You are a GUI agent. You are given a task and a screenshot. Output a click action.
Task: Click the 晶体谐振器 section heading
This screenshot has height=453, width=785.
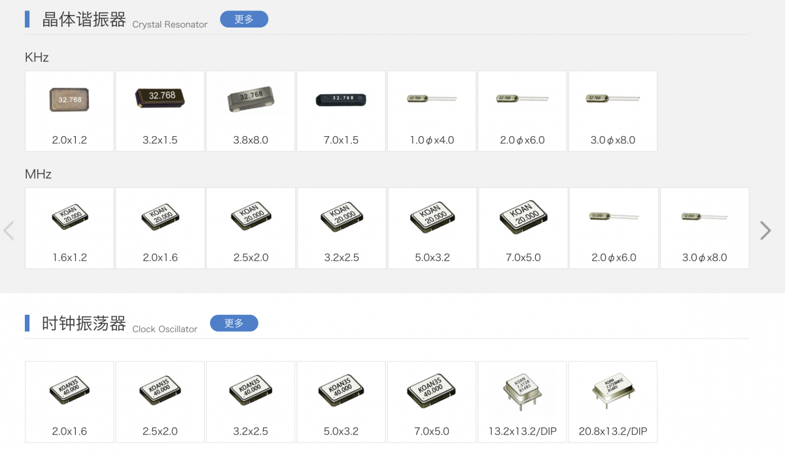pyautogui.click(x=84, y=20)
